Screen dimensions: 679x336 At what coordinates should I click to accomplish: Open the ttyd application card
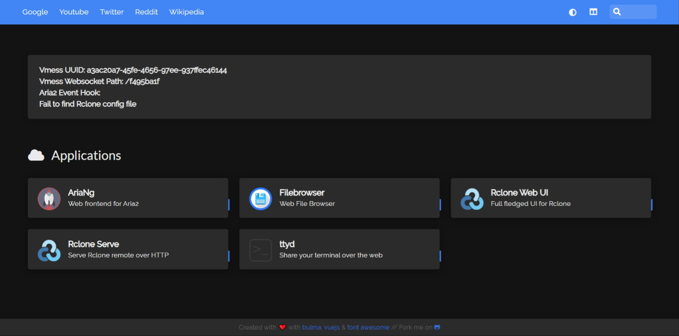point(339,250)
